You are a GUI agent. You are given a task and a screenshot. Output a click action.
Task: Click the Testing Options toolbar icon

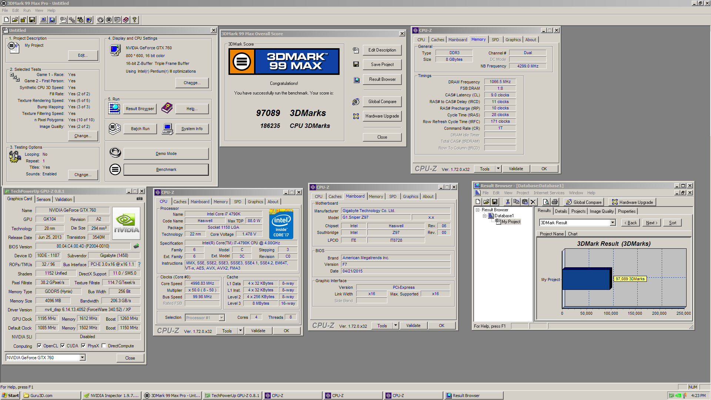point(80,20)
